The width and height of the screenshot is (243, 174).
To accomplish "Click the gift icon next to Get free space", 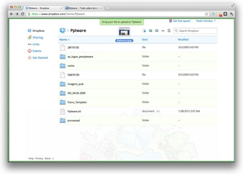I will (171, 21).
